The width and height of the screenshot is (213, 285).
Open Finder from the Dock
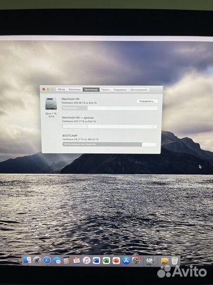(x=27, y=260)
